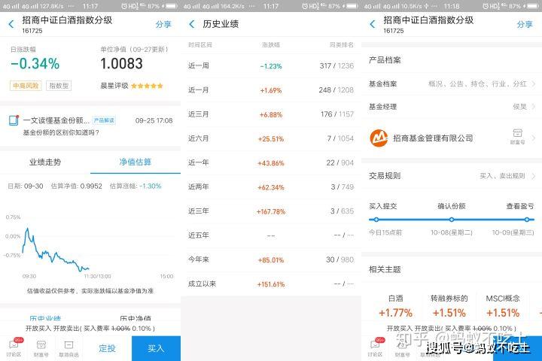Select the 近两年 +62.34% row
The height and width of the screenshot is (361, 542).
[271, 187]
